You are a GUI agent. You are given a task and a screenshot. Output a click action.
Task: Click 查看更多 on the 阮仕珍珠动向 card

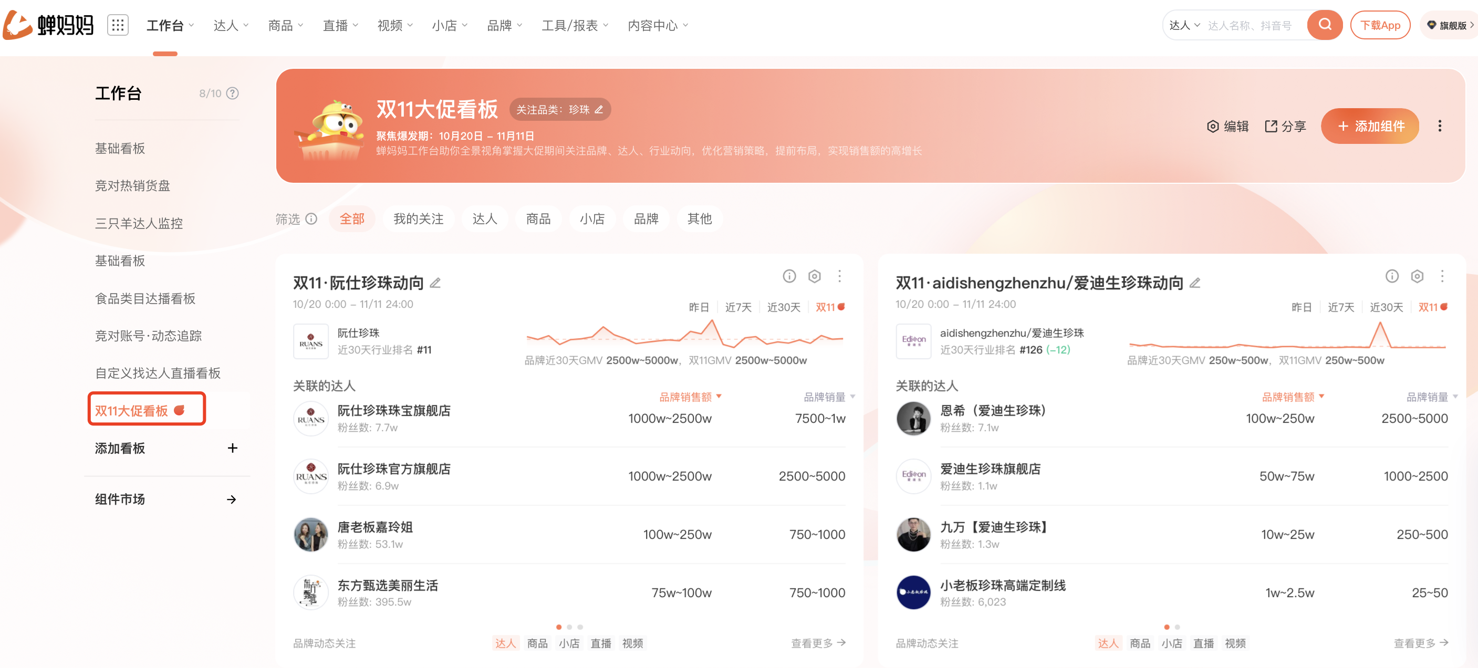(x=818, y=643)
